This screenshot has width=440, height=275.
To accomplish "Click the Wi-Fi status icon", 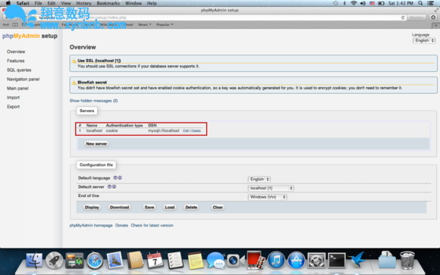I will coord(354,3).
